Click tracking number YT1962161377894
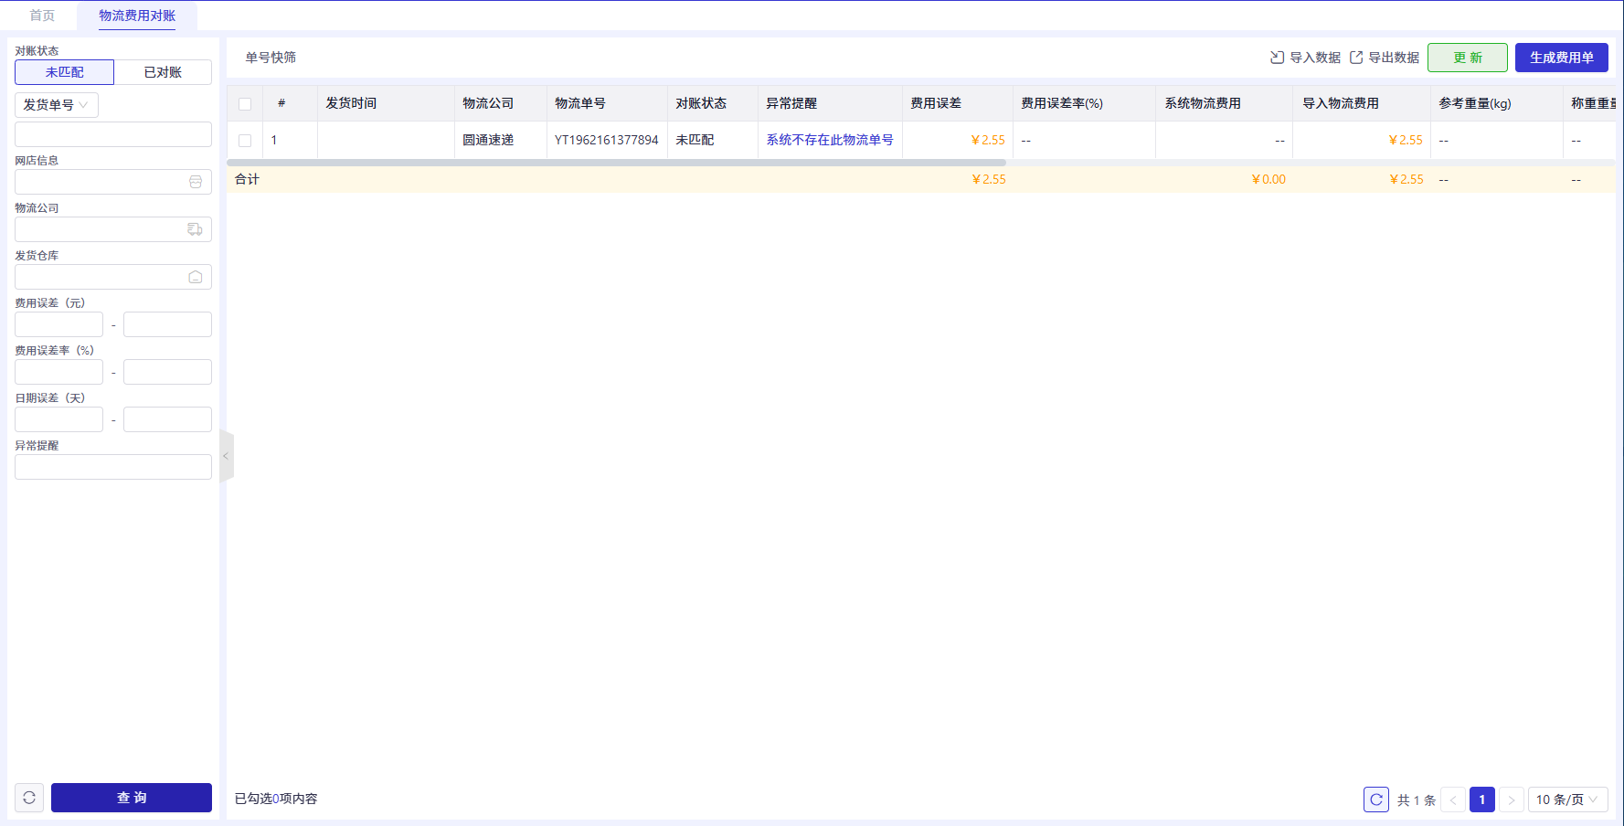1624x826 pixels. [607, 140]
